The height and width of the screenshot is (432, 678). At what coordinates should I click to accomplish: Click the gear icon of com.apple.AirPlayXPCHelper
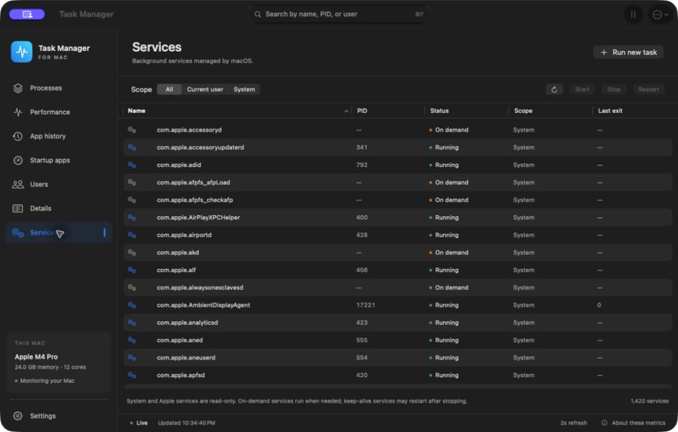click(x=132, y=217)
